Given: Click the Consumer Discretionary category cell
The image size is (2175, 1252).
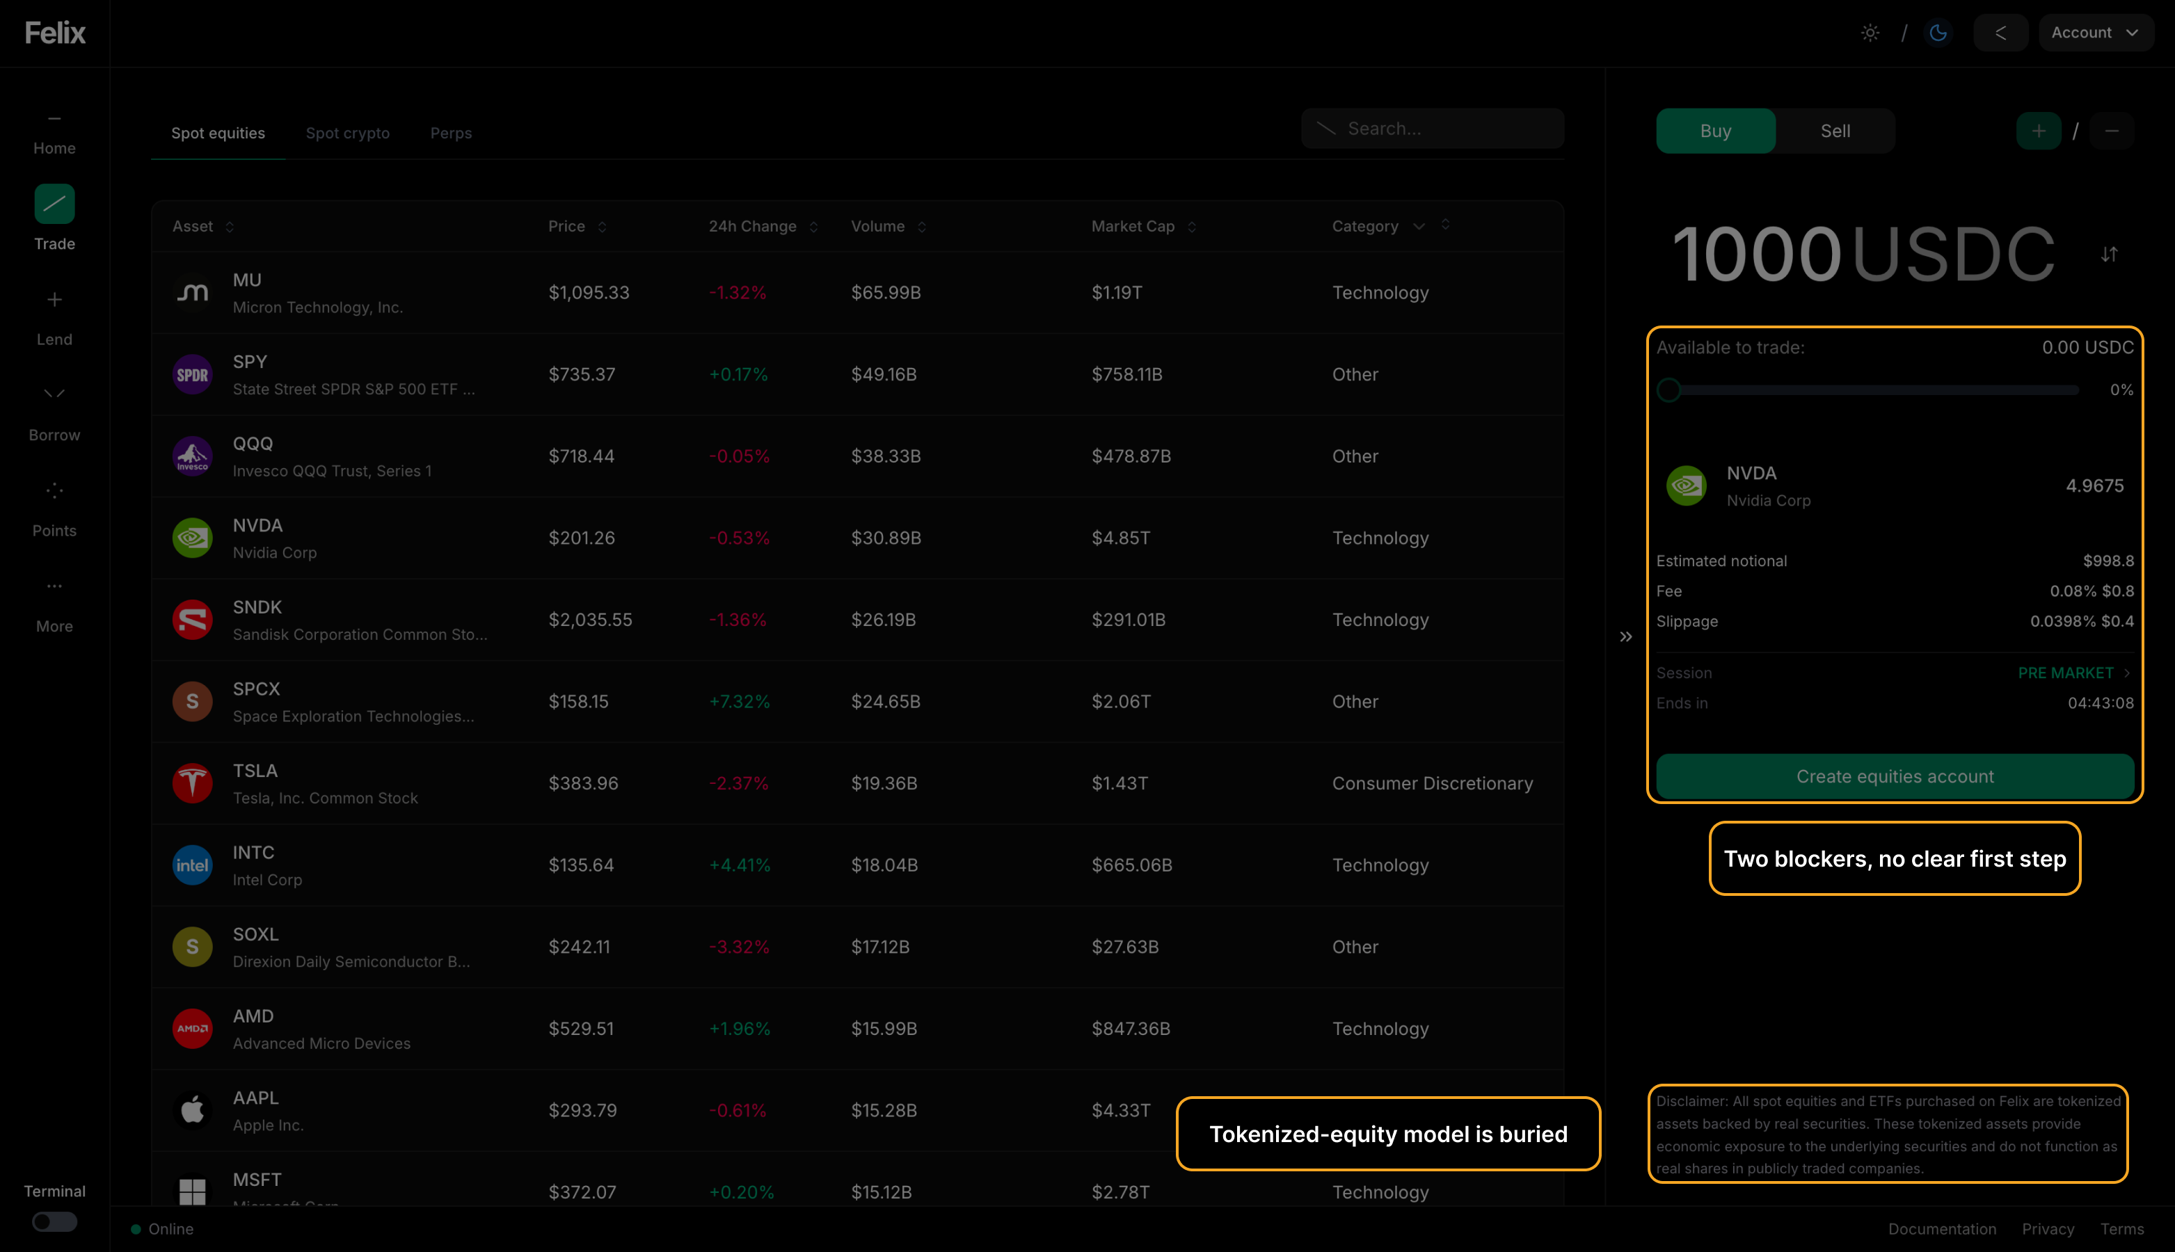Looking at the screenshot, I should [1432, 782].
